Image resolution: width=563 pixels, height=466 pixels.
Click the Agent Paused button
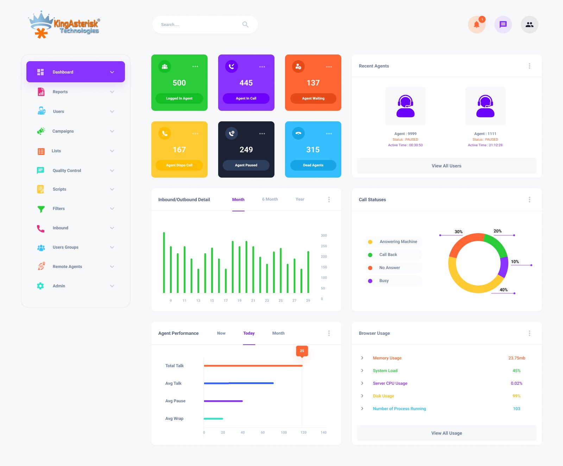(246, 165)
